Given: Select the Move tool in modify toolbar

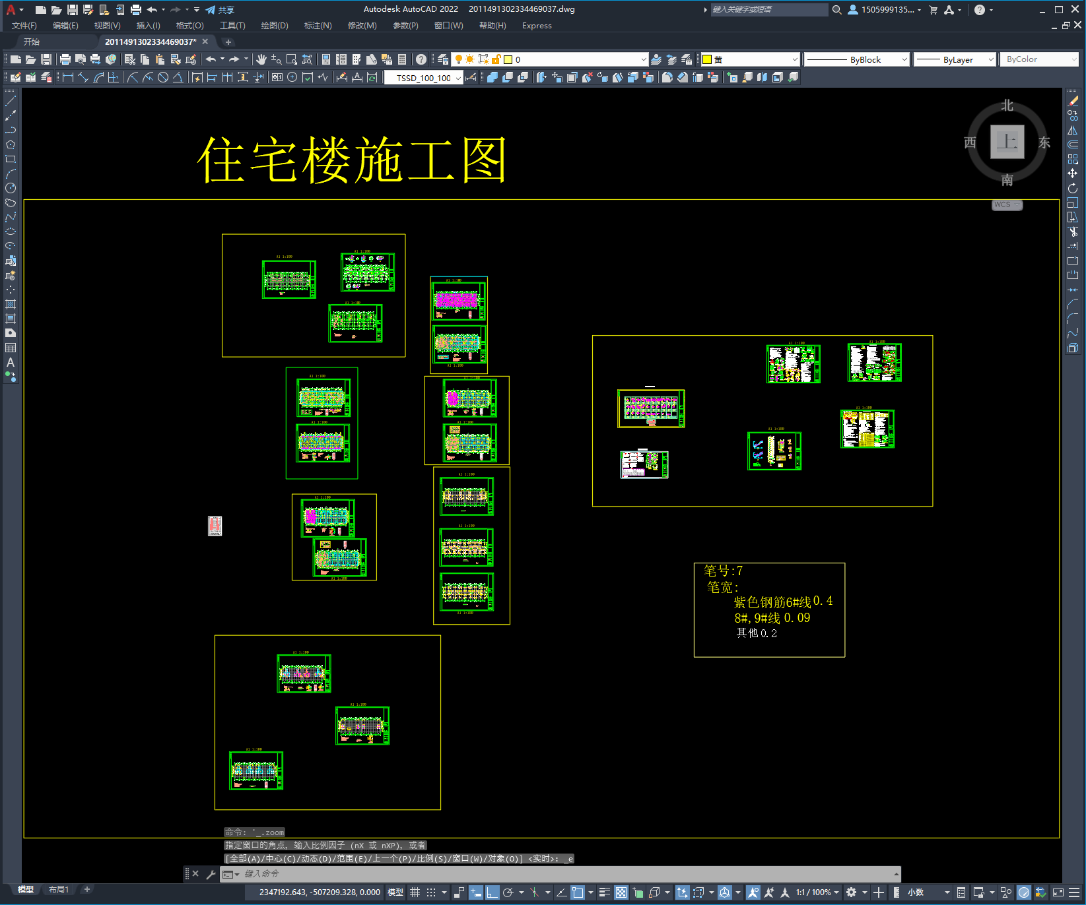Looking at the screenshot, I should pyautogui.click(x=1073, y=173).
